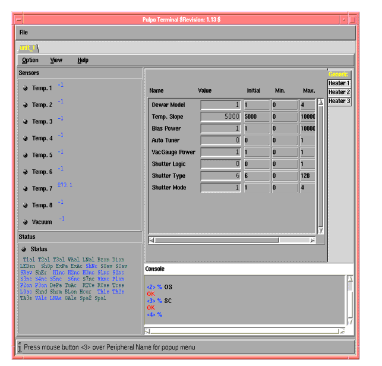Click the Temp. 1 sensor indicator icon
Image resolution: width=382 pixels, height=366 pixels.
pyautogui.click(x=26, y=89)
